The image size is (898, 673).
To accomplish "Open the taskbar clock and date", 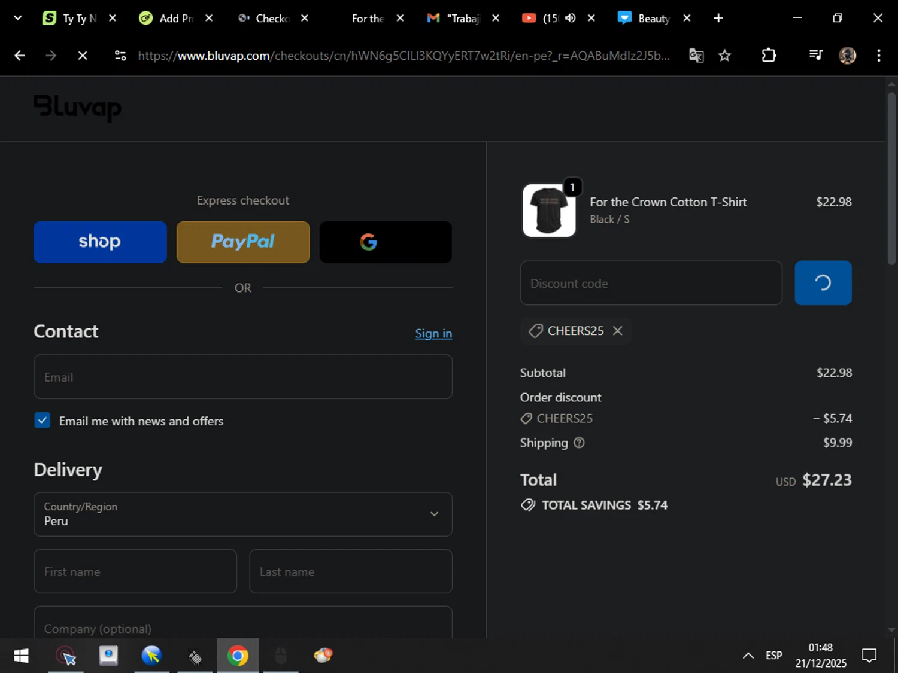I will click(820, 656).
